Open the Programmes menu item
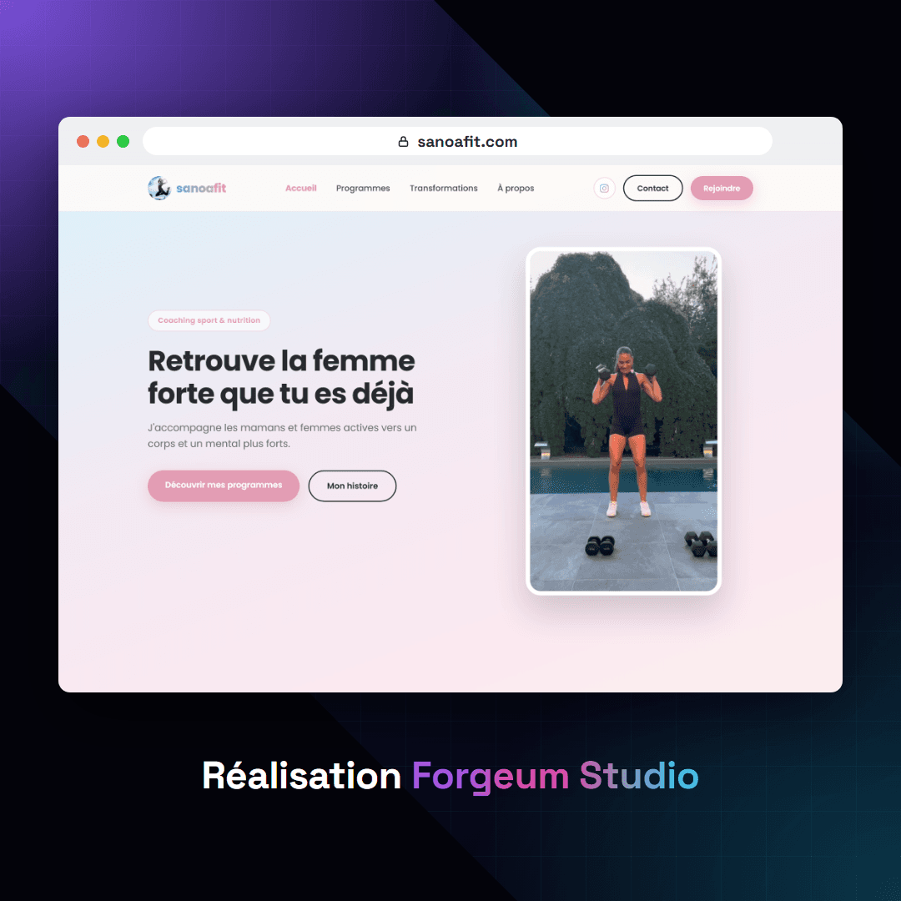This screenshot has height=901, width=901. [x=363, y=188]
